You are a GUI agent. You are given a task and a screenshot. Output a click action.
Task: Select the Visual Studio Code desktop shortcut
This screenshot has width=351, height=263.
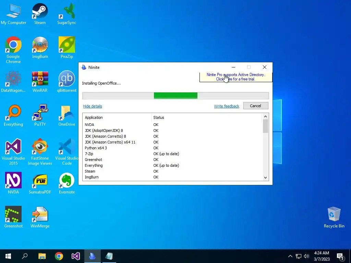tap(67, 152)
